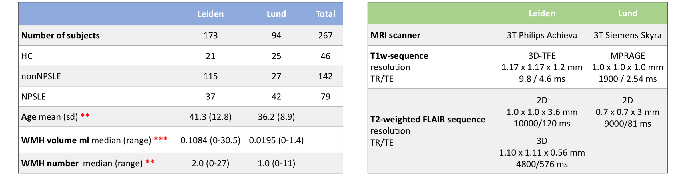Click the "4800/576 ms" TR/TE value
The width and height of the screenshot is (686, 178).
542,164
